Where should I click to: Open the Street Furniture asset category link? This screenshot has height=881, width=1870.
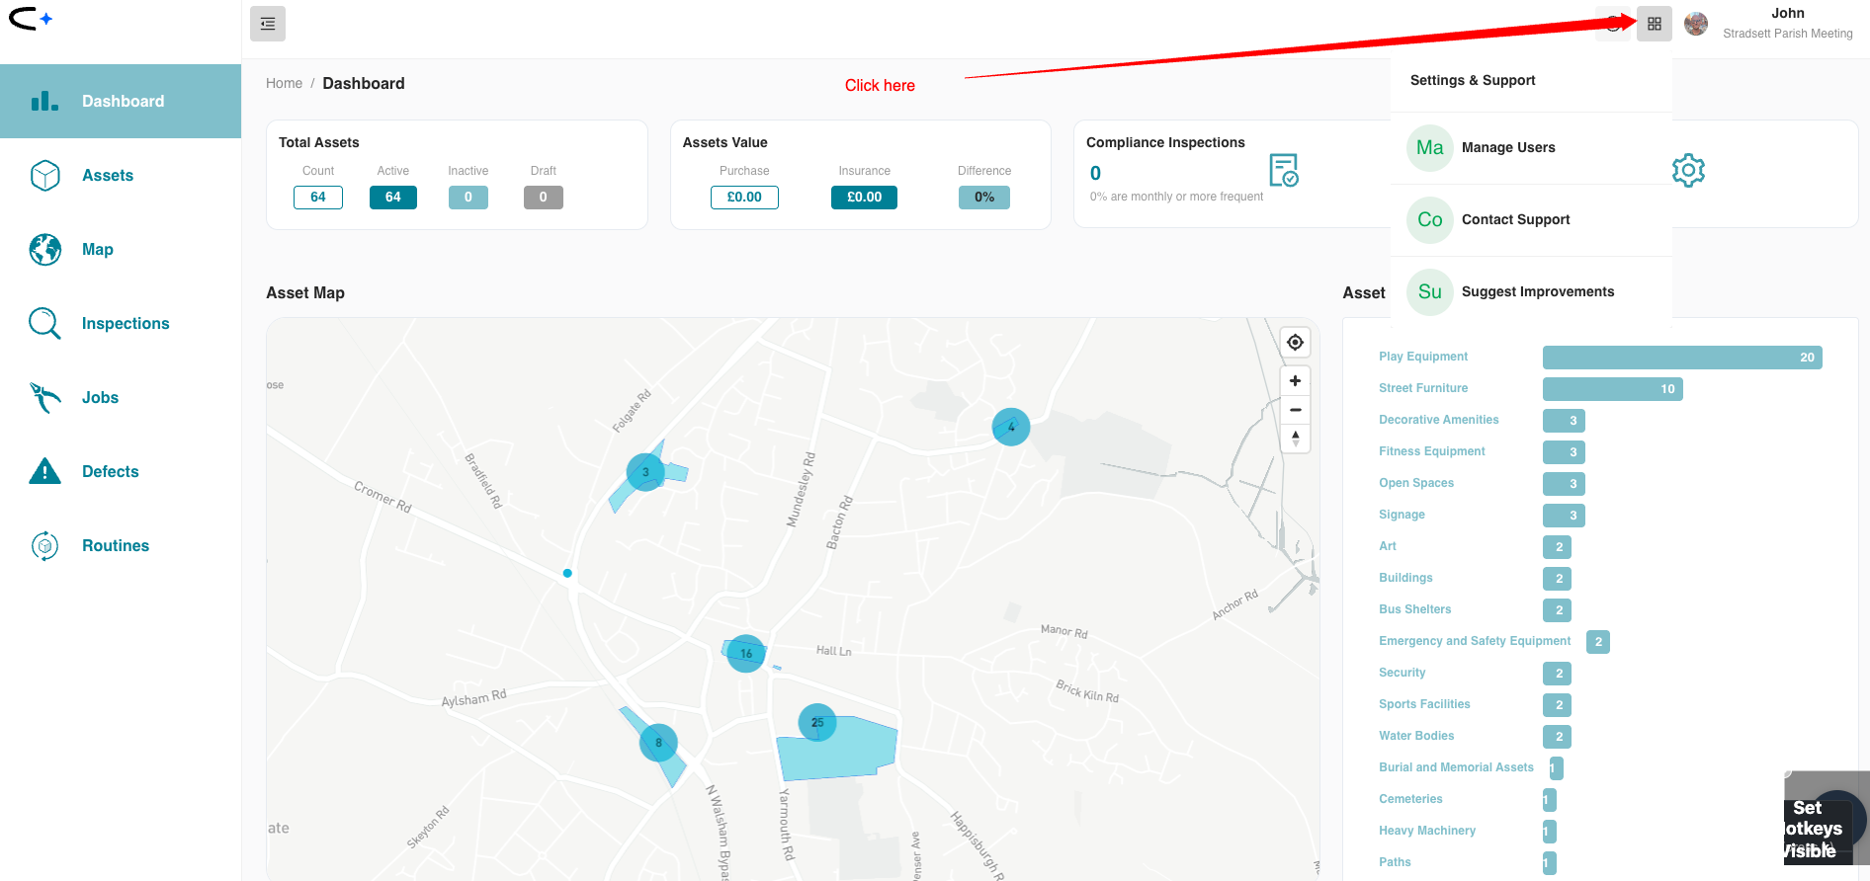pyautogui.click(x=1423, y=389)
